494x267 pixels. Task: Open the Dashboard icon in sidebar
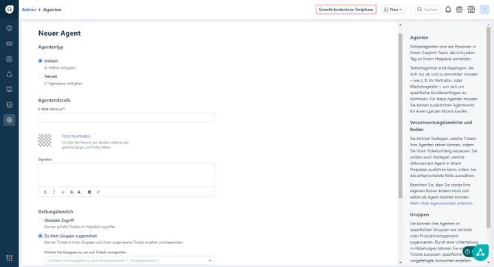[x=10, y=28]
